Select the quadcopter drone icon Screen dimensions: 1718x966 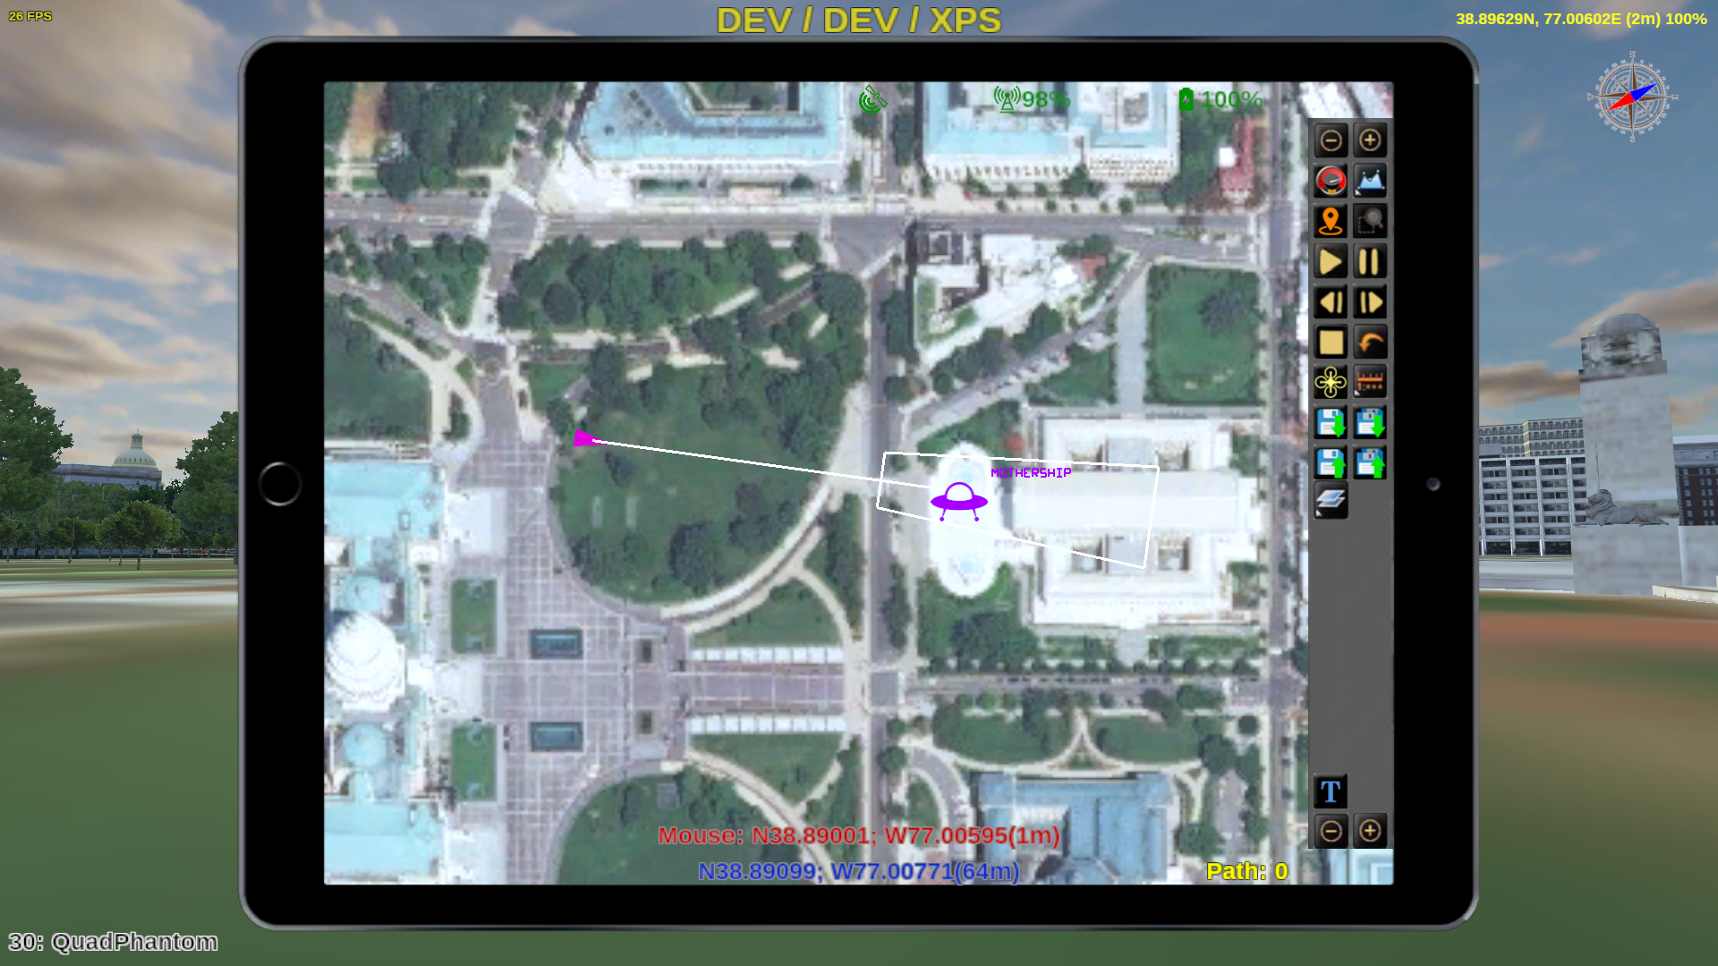point(1331,383)
